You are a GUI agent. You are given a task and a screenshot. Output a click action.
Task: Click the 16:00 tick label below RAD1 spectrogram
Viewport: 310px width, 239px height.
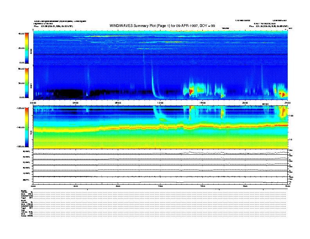tap(203, 103)
